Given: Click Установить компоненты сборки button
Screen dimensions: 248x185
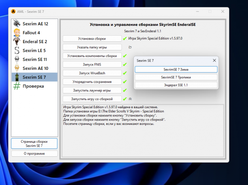Looking at the screenshot, I should pos(92,56).
